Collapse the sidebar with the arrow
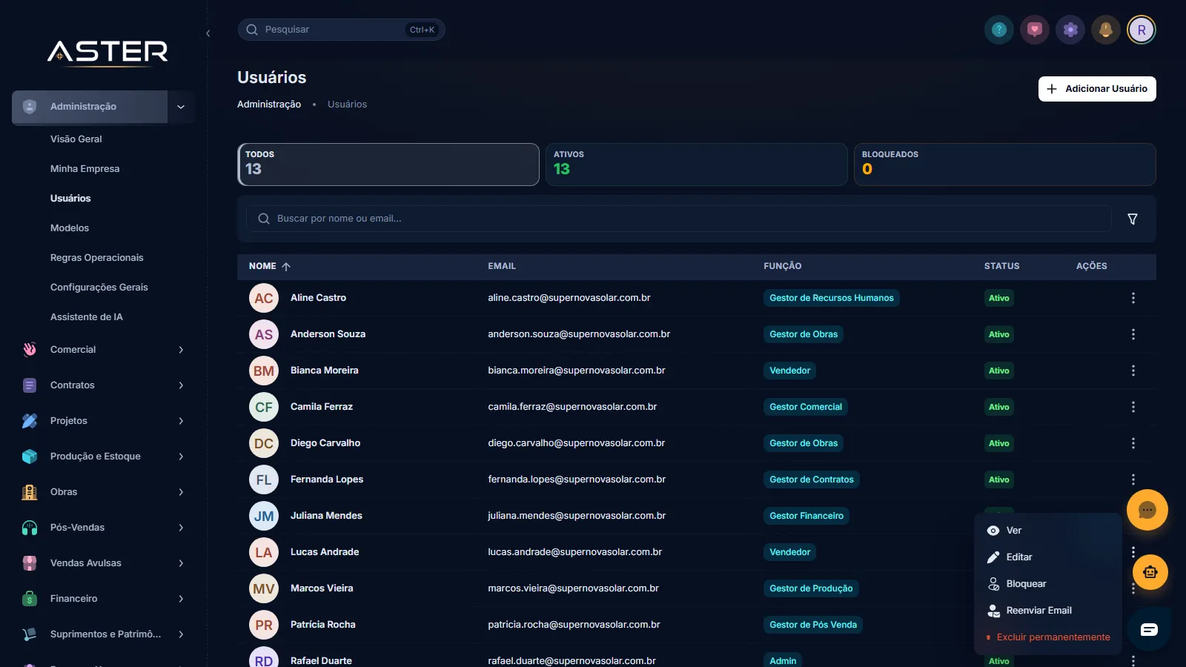 tap(208, 33)
